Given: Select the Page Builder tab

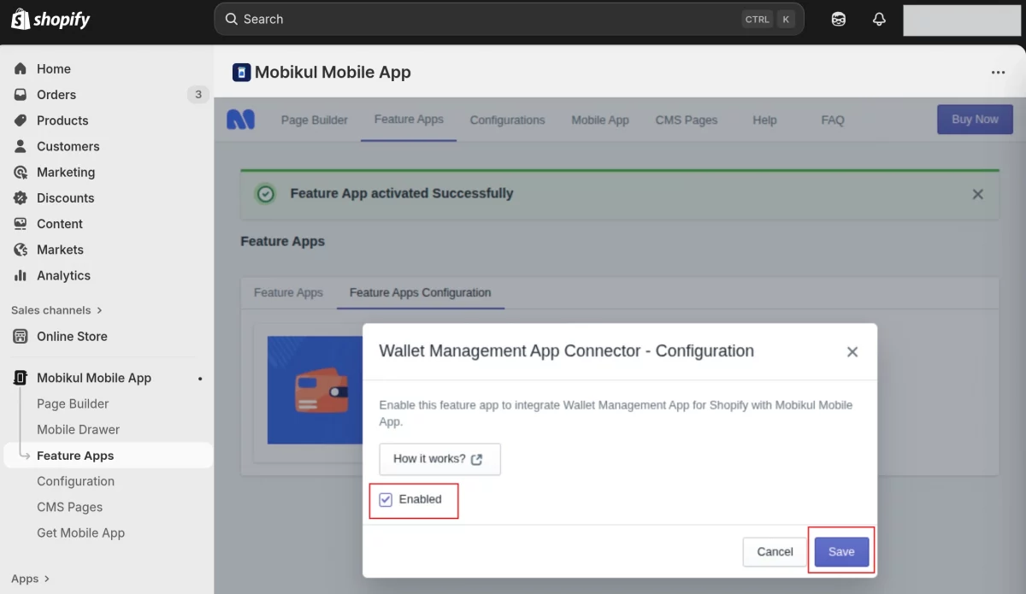Looking at the screenshot, I should (314, 120).
